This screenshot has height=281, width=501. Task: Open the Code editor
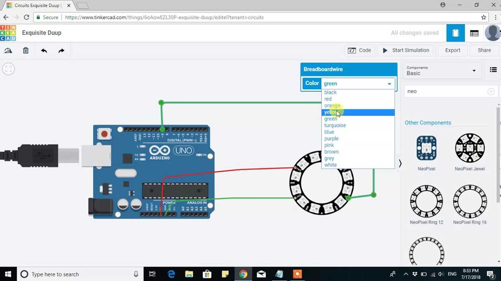pos(359,50)
